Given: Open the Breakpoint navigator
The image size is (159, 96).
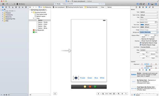Looking at the screenshot, I should (x=23, y=7).
